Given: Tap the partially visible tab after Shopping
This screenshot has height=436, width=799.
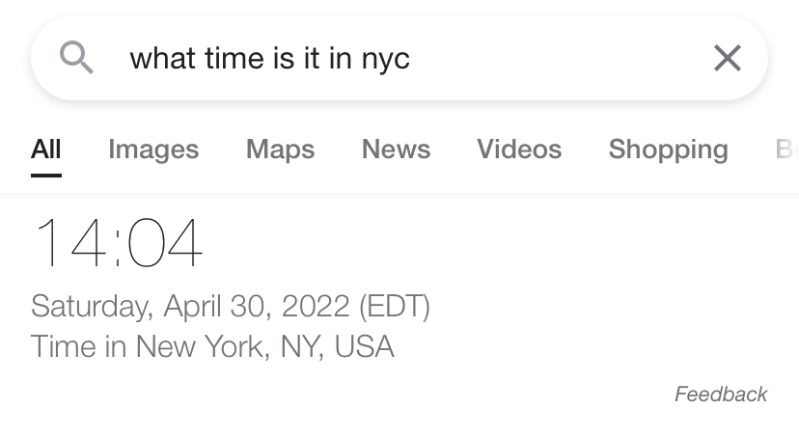Looking at the screenshot, I should (785, 150).
